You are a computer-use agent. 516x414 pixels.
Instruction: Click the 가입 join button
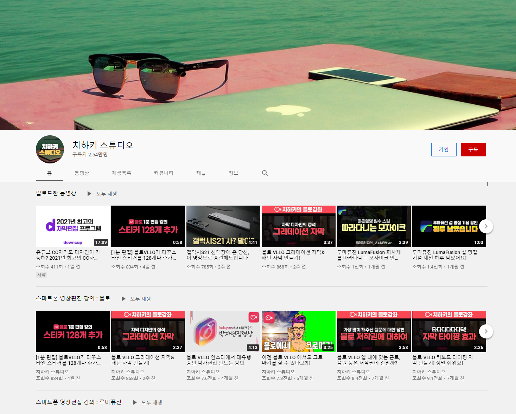pyautogui.click(x=444, y=149)
